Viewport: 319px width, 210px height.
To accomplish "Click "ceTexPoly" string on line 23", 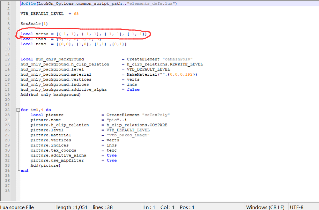I will (x=156, y=115).
